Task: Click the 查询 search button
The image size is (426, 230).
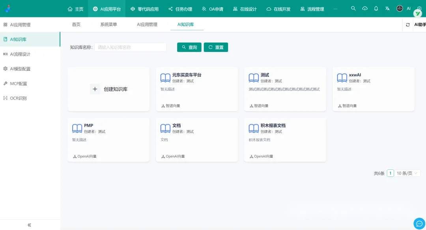Action: click(x=189, y=47)
